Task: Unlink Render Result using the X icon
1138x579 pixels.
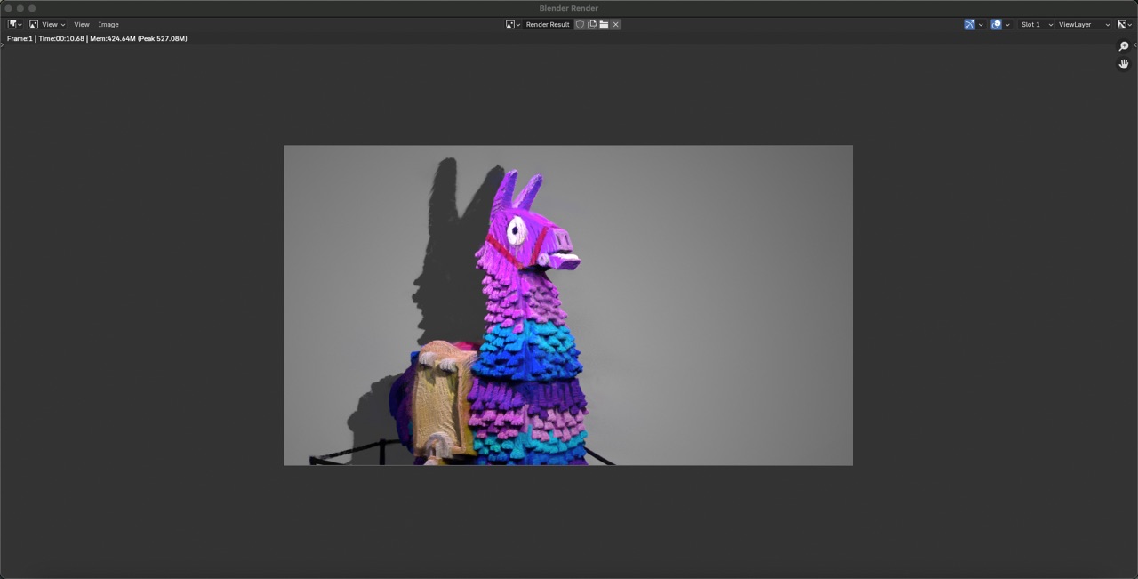Action: [x=615, y=24]
